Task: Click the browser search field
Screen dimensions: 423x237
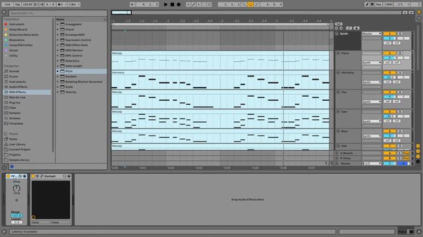Action: 58,13
